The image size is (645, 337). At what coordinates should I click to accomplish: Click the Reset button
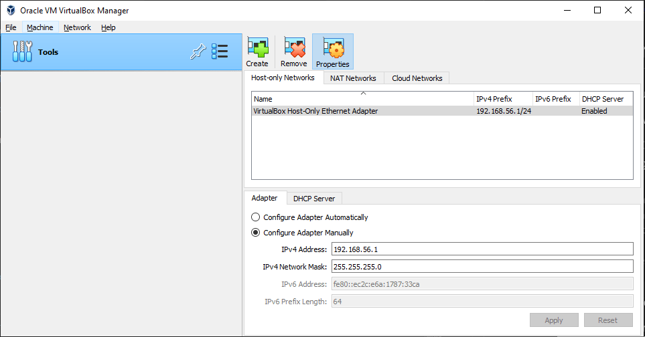pos(608,320)
